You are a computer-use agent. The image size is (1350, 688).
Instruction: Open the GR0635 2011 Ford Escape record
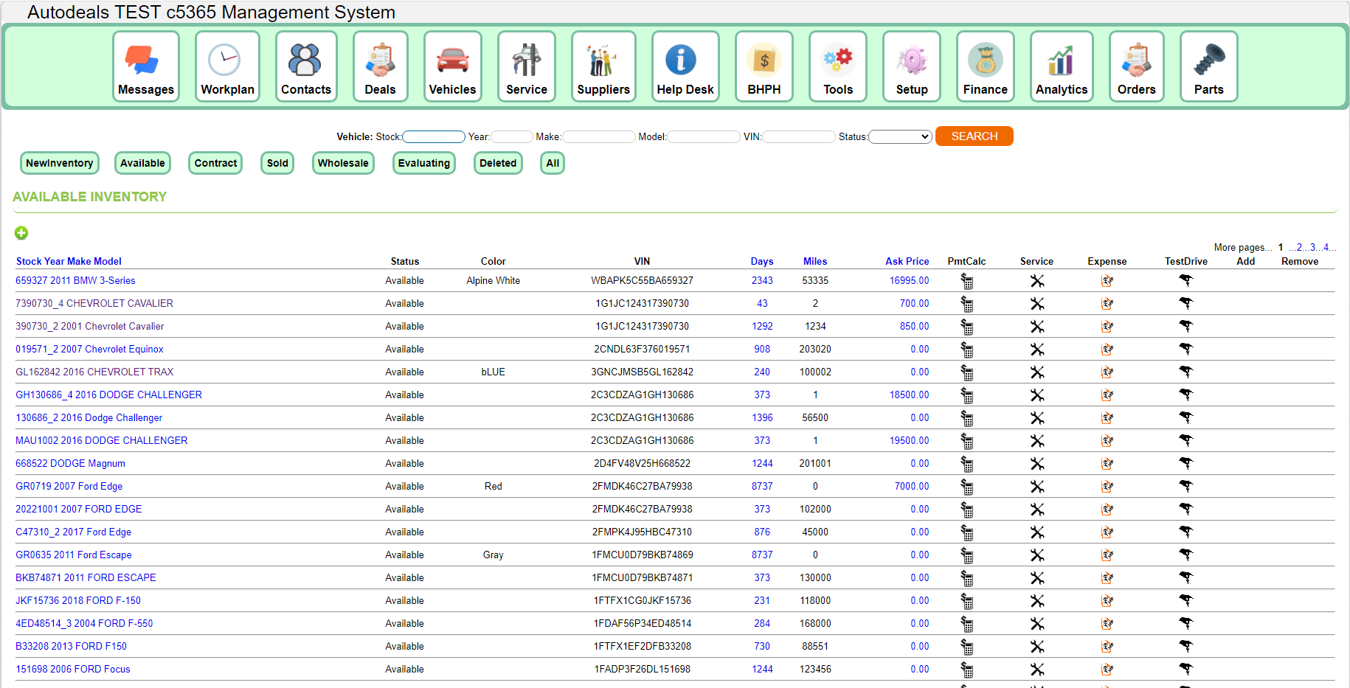(x=73, y=555)
